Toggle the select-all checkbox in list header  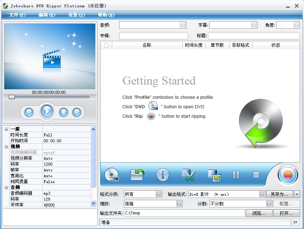(x=106, y=45)
